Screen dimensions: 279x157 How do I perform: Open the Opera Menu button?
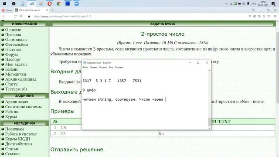coord(7,10)
